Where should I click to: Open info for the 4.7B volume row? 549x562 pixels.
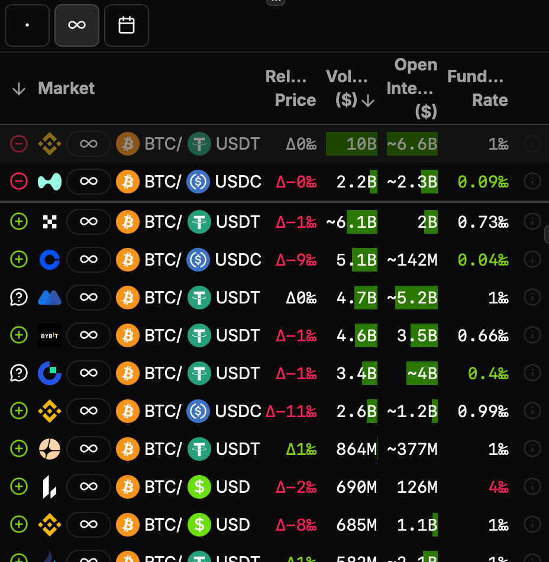pyautogui.click(x=532, y=298)
